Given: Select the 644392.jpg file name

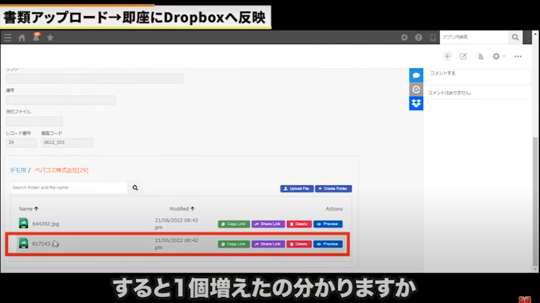Looking at the screenshot, I should click(46, 224).
